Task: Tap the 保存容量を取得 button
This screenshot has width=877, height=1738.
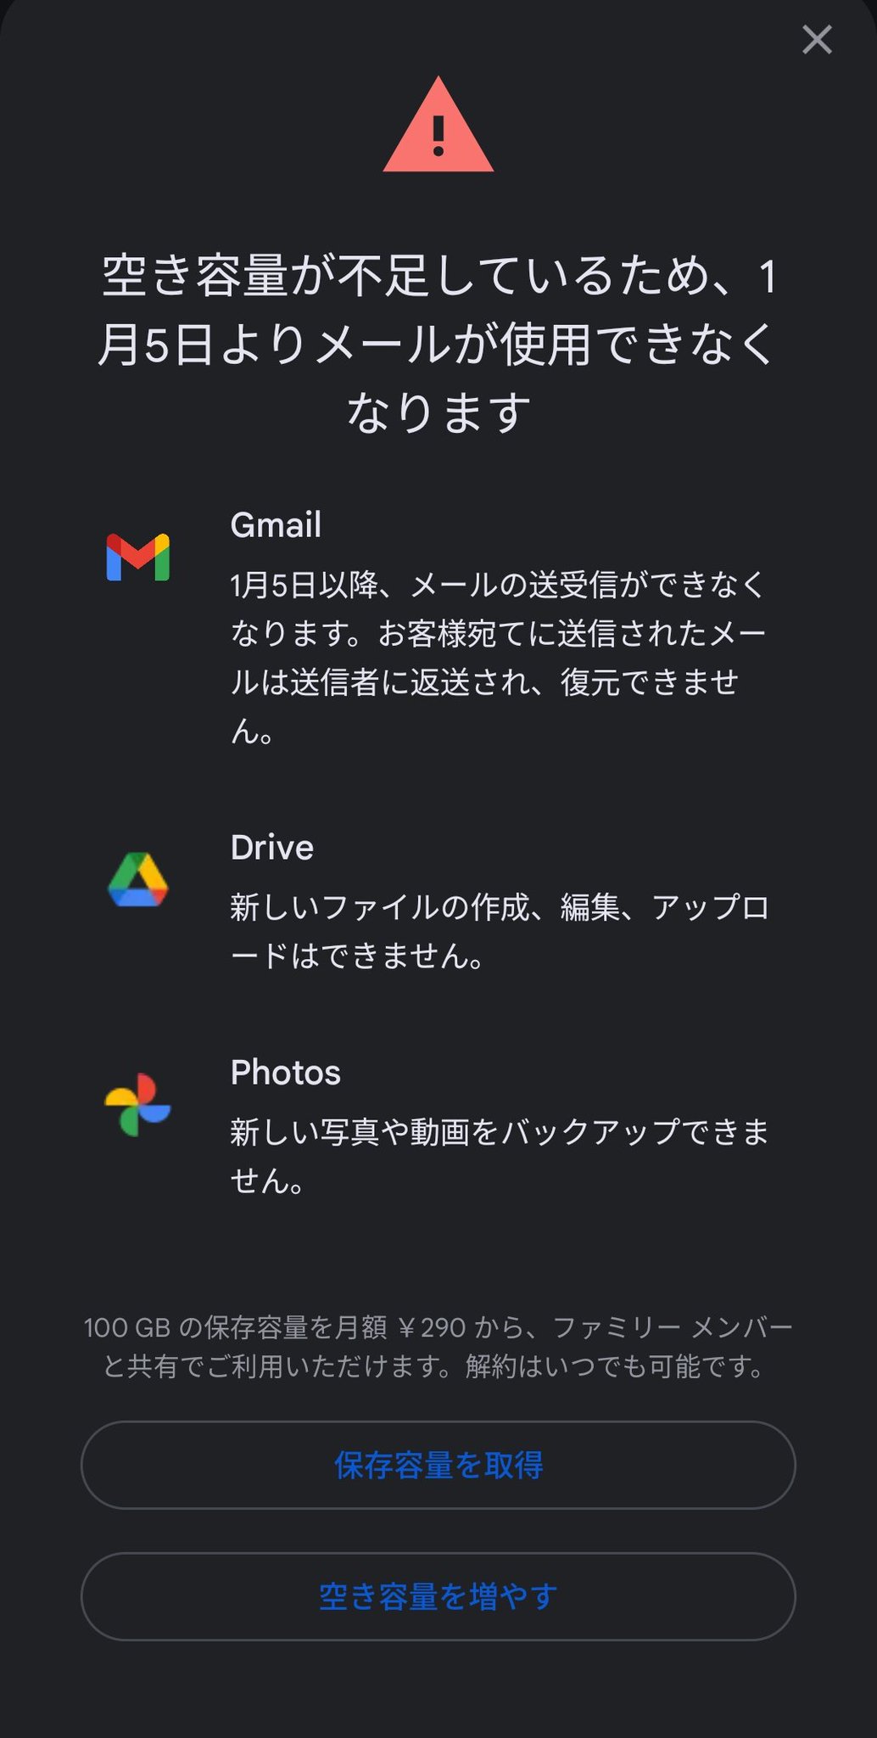Action: (x=438, y=1465)
